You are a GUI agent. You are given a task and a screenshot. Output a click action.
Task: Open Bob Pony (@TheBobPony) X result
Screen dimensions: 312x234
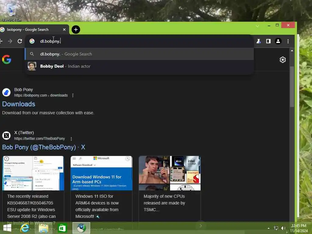point(44,147)
